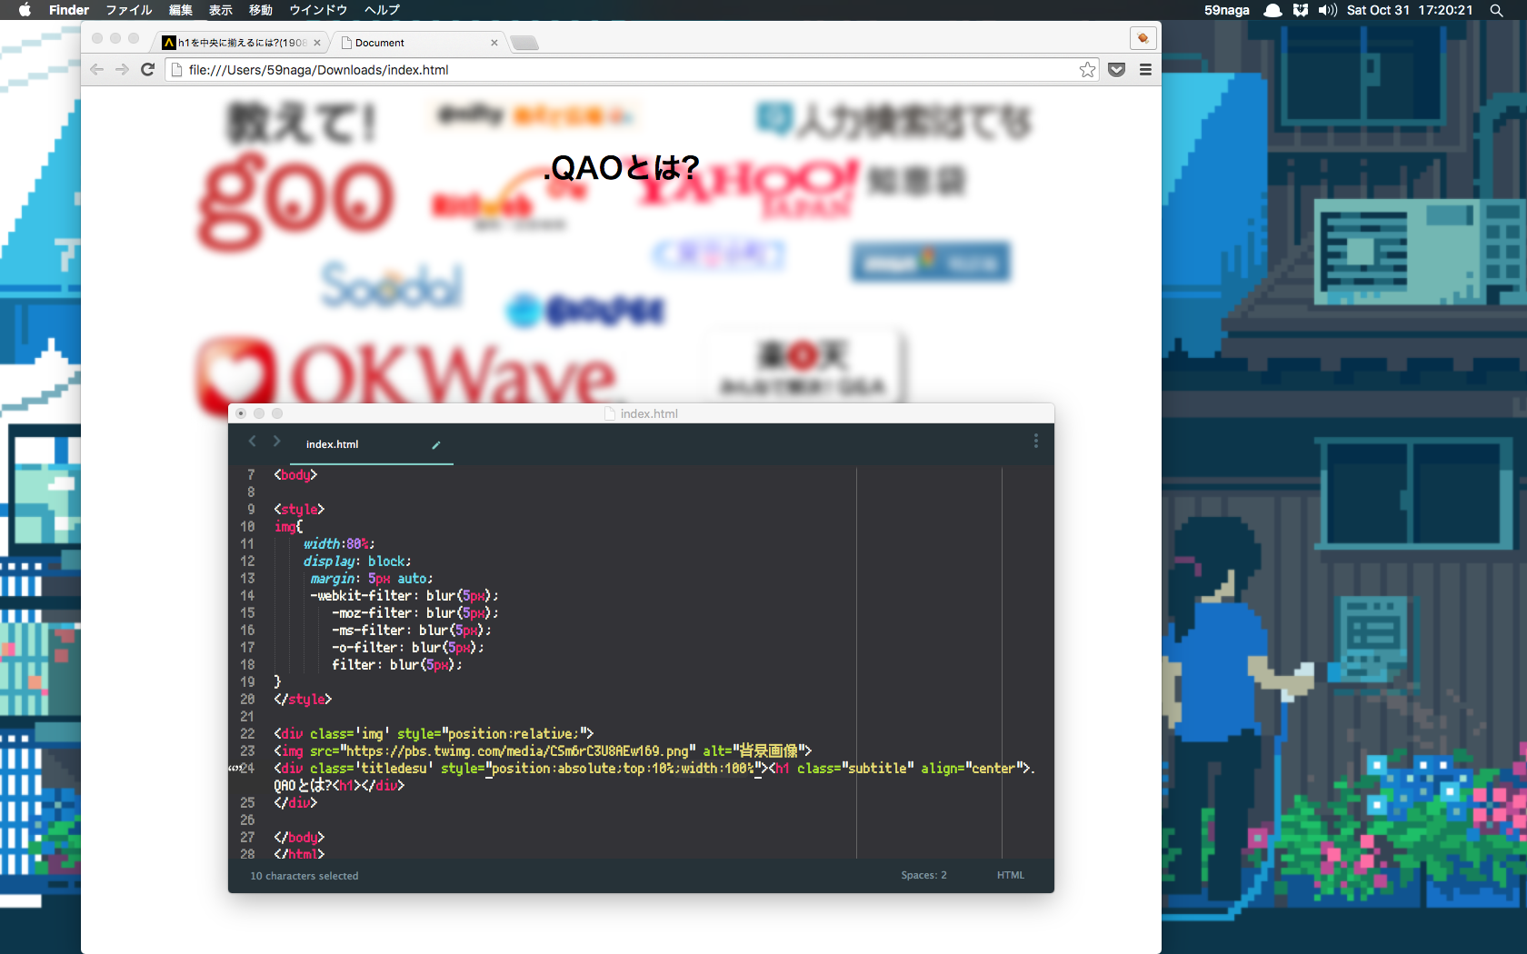The width and height of the screenshot is (1527, 954).
Task: Go forward in browser history
Action: tap(122, 70)
